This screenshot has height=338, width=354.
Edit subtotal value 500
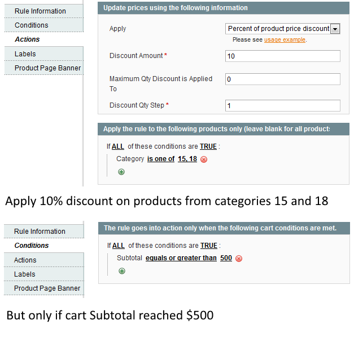[226, 258]
